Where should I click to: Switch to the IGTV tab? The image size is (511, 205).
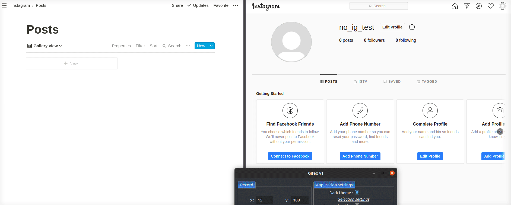(x=360, y=82)
